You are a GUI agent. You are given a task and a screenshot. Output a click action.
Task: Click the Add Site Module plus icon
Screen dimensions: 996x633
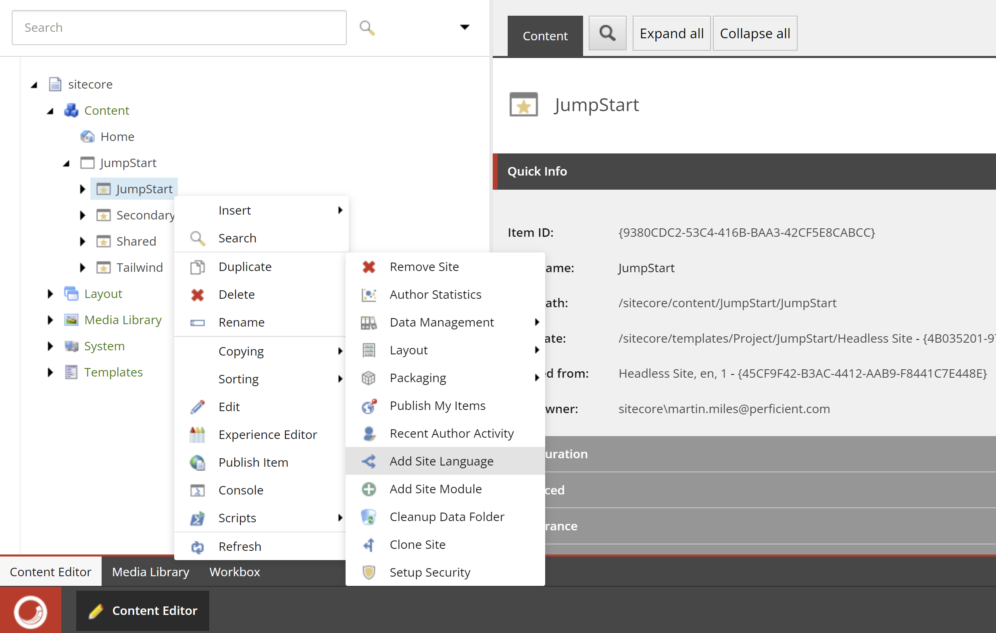pyautogui.click(x=369, y=489)
